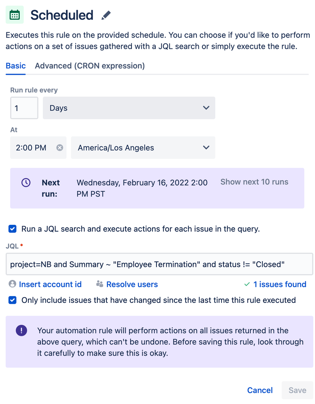Screen dimensions: 315x404
Task: Click into the JQL query field
Action: click(x=159, y=264)
